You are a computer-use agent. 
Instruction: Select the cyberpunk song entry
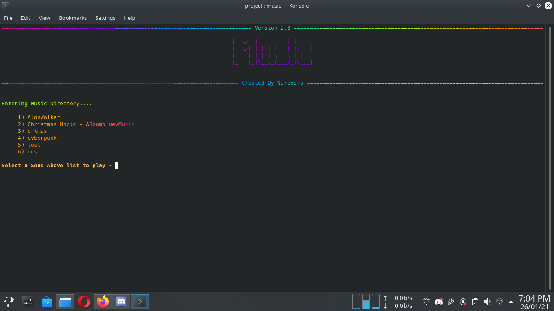click(x=42, y=138)
